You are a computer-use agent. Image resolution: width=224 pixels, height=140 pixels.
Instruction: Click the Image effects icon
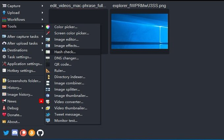tap(48, 46)
